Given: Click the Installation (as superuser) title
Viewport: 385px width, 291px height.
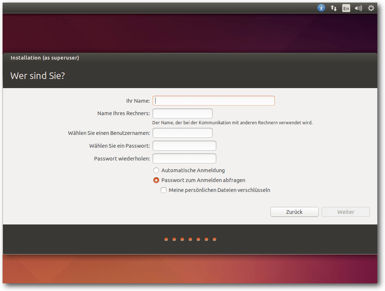Looking at the screenshot, I should pos(45,58).
